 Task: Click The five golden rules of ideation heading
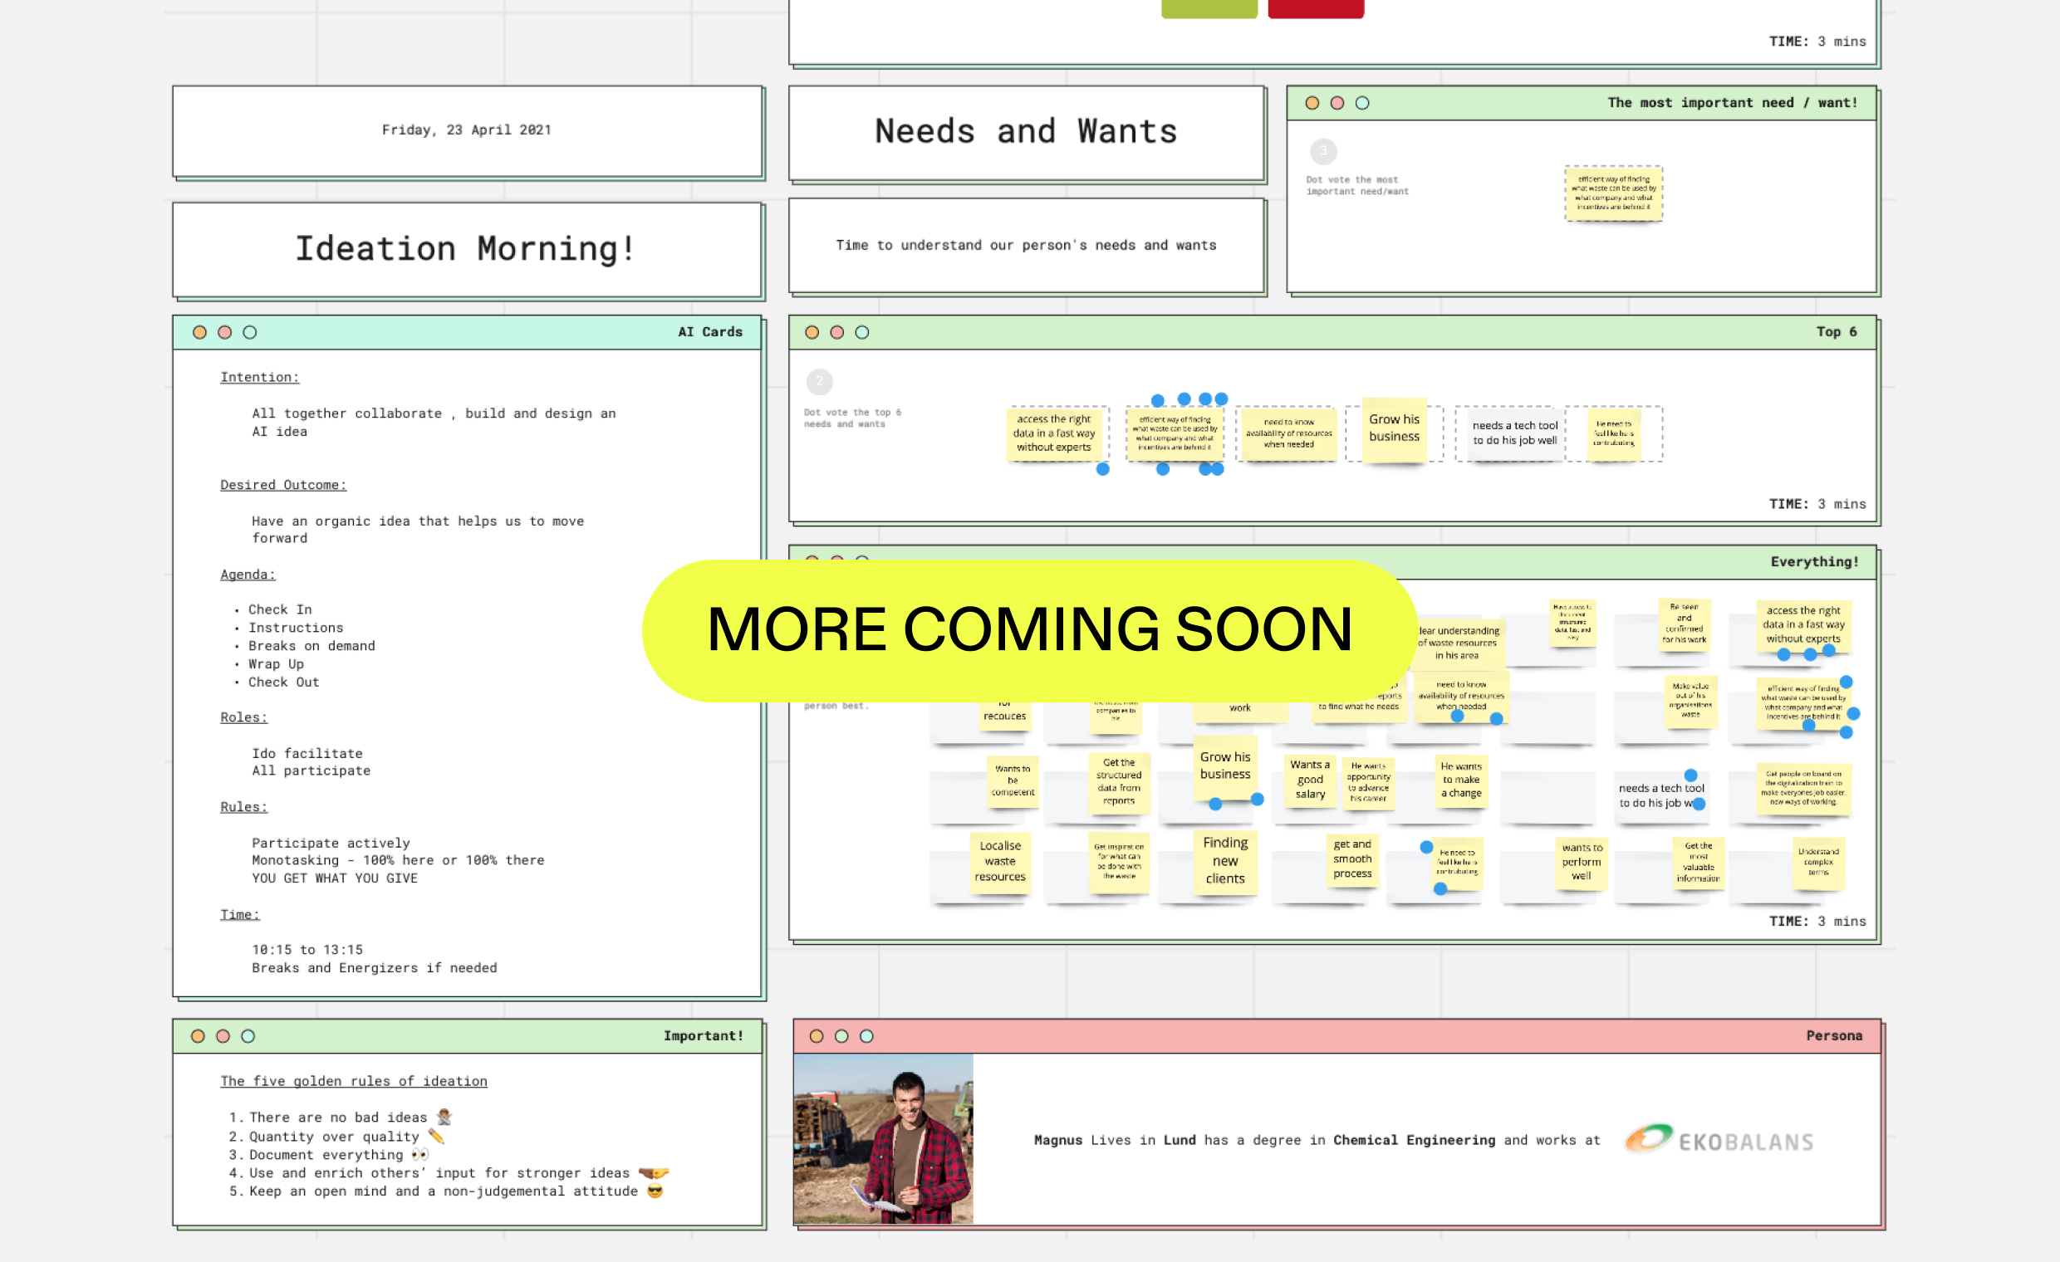pos(354,1082)
